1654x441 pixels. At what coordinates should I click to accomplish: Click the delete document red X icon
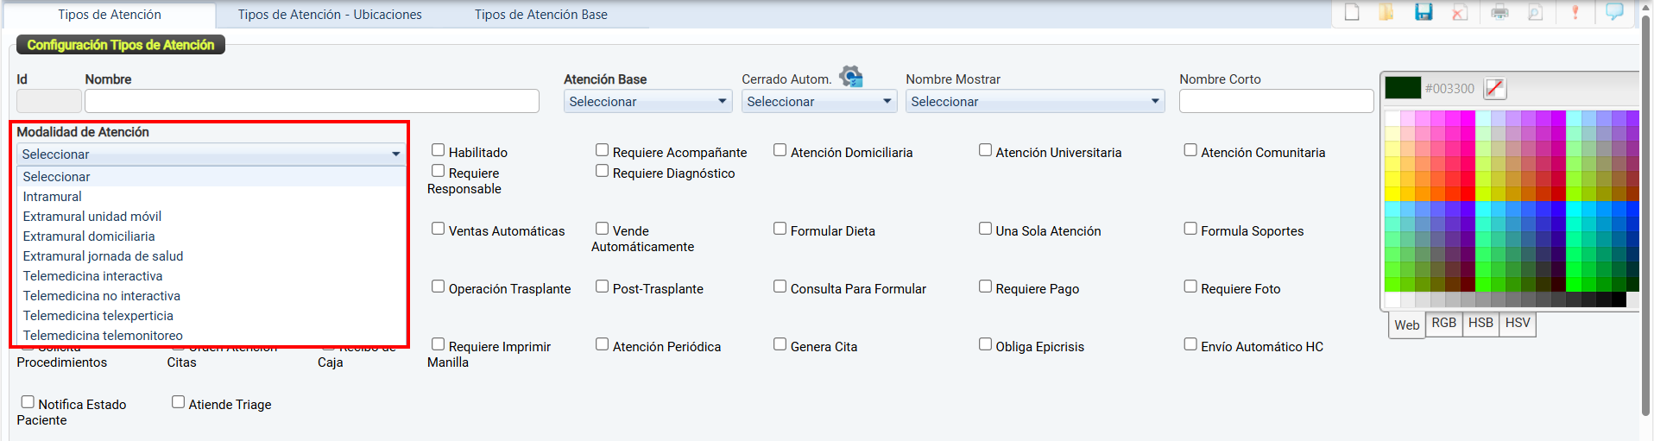pyautogui.click(x=1459, y=12)
